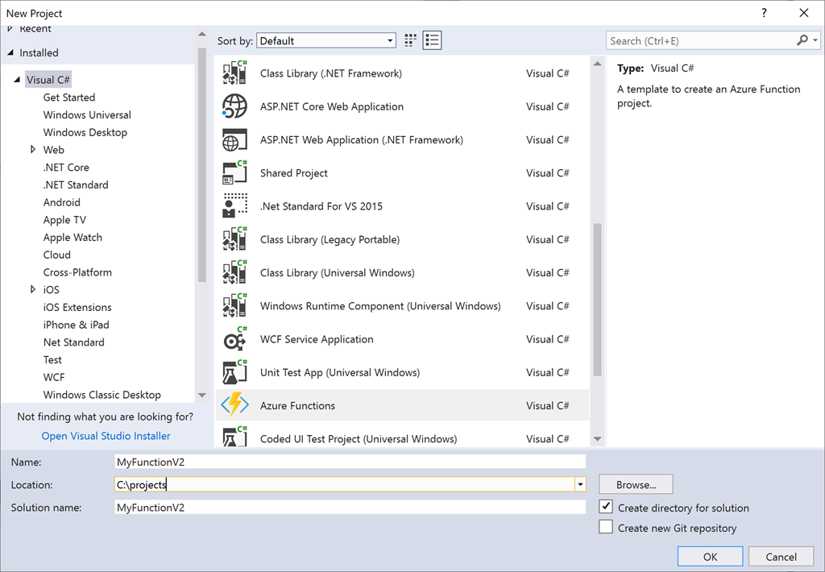Select the Android category
The height and width of the screenshot is (572, 825).
point(61,202)
